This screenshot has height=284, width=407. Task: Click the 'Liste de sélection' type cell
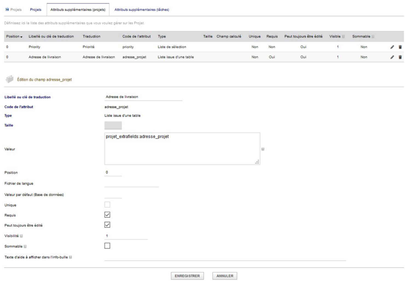point(172,47)
